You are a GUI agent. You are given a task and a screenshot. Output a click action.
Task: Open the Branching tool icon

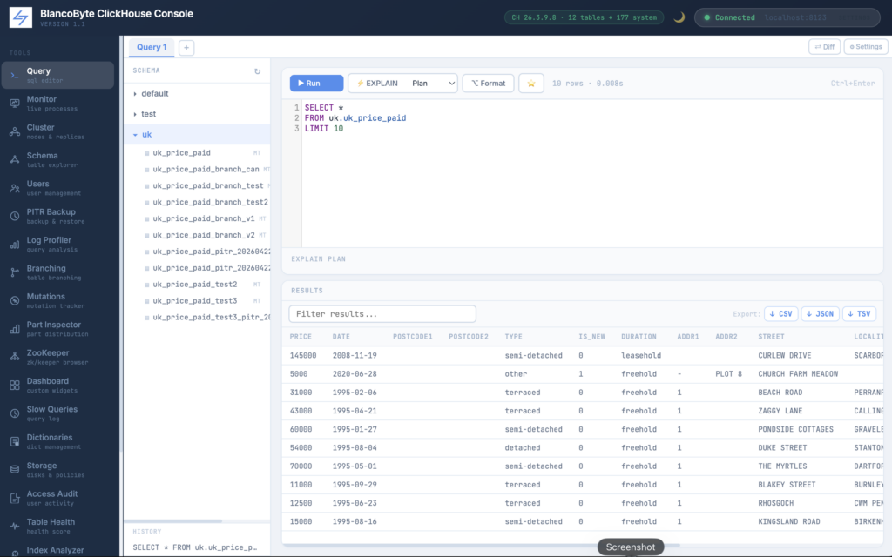coord(15,272)
